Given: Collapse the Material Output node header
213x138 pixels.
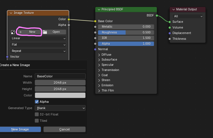Looking at the screenshot, I should pos(174,10).
